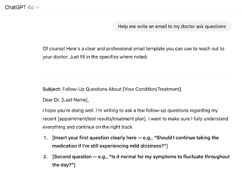The width and height of the screenshot is (242, 171).
Task: Click the bold 'Subject:' label
Action: pos(52,89)
